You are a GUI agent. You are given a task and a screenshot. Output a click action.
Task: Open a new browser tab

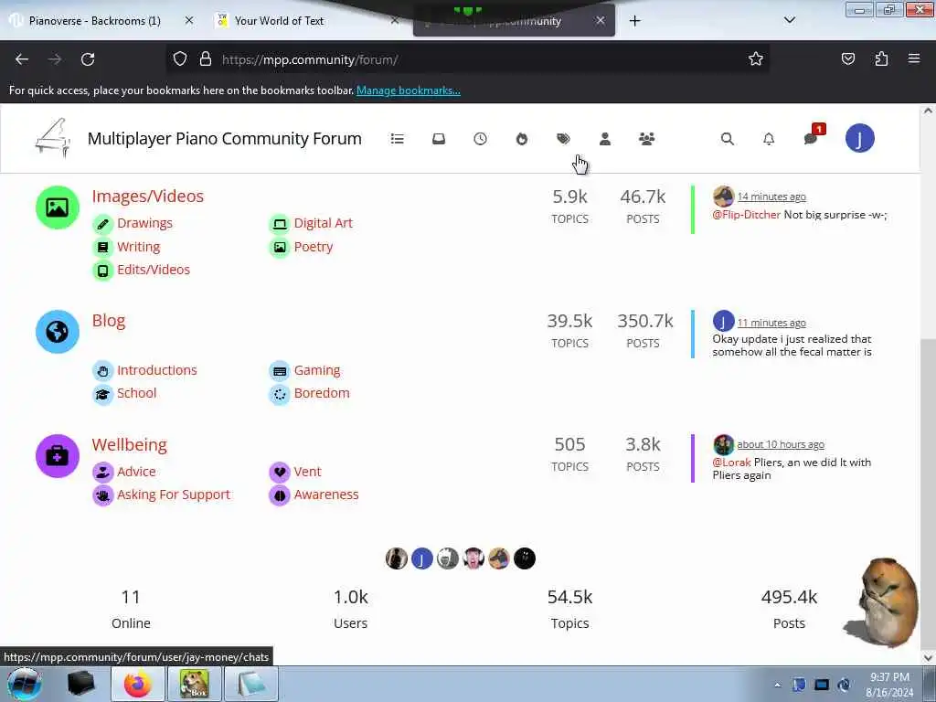pyautogui.click(x=634, y=21)
